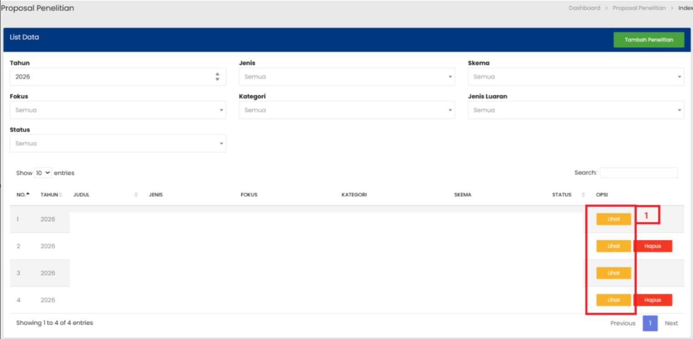The width and height of the screenshot is (693, 339).
Task: Sort table by TAHUN column header
Action: pos(51,195)
